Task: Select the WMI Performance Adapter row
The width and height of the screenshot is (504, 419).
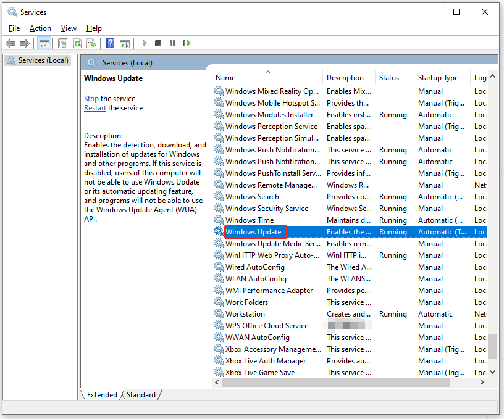Action: coord(350,290)
